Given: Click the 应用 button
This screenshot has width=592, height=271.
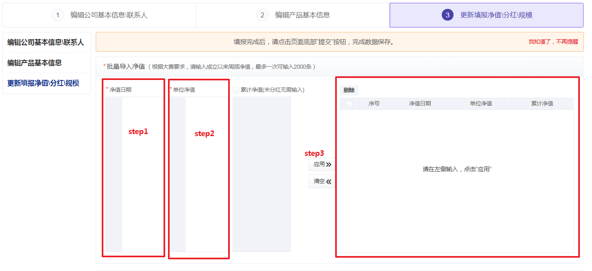Looking at the screenshot, I should [x=322, y=164].
